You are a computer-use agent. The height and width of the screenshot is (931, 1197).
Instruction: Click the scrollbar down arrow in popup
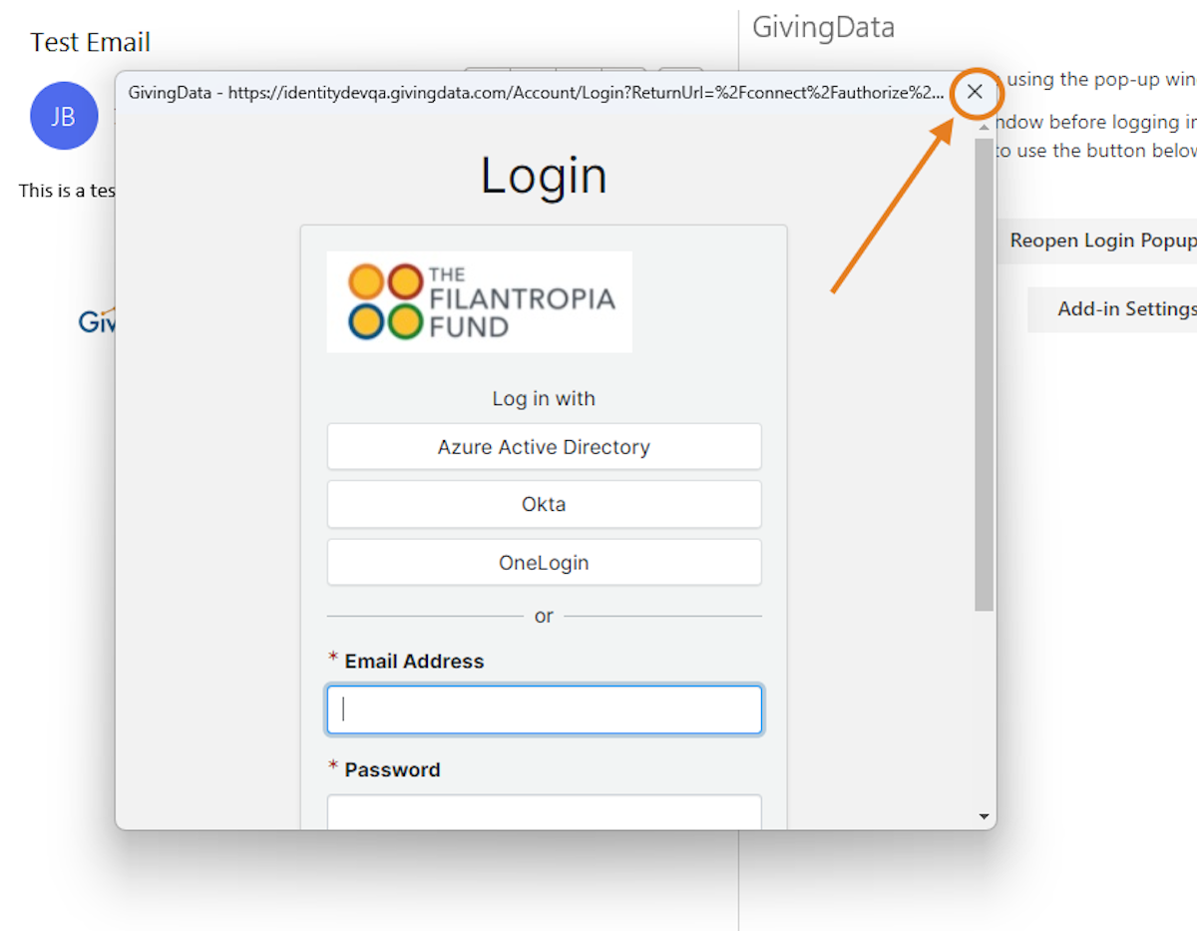(985, 817)
